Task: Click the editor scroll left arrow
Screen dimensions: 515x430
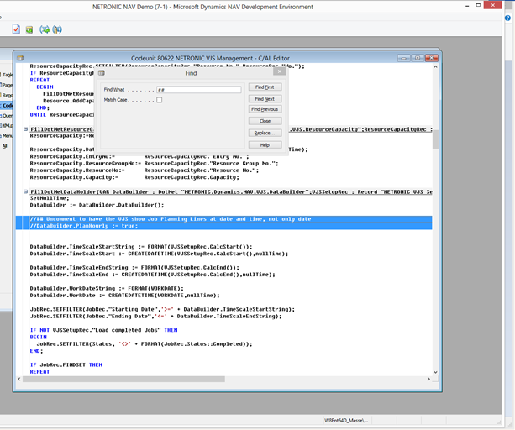Action: (19, 379)
